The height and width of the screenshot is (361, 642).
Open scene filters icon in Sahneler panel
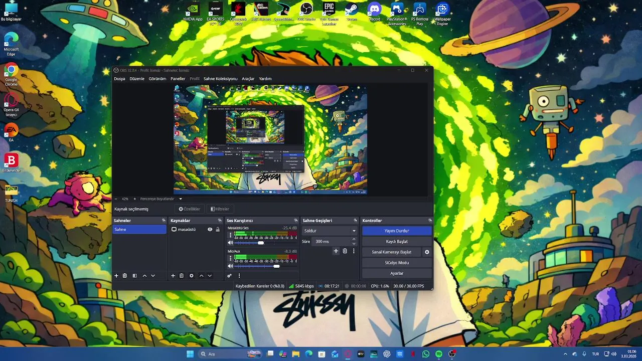(134, 276)
